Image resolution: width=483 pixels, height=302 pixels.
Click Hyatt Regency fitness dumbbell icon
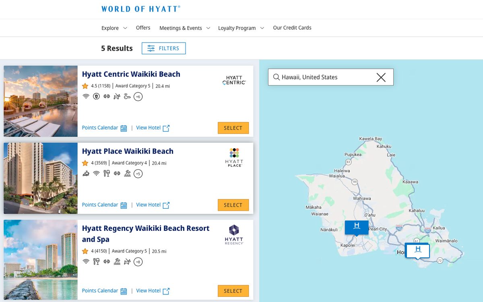[x=107, y=262]
